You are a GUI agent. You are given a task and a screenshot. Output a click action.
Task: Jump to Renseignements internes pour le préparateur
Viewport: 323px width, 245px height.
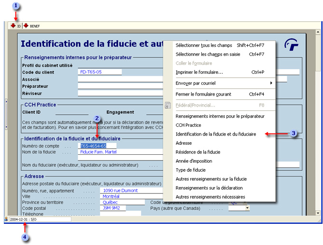tap(220, 116)
